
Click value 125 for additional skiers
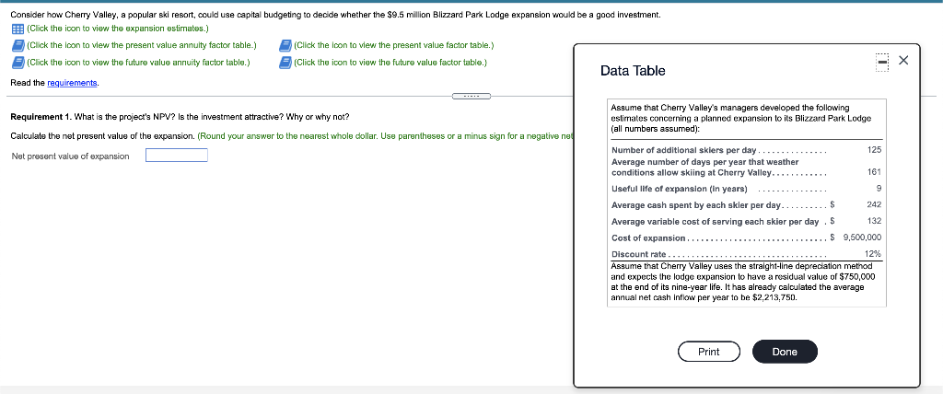click(874, 150)
